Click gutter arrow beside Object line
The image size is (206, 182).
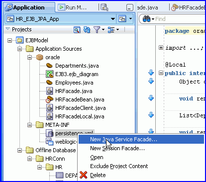151,81
